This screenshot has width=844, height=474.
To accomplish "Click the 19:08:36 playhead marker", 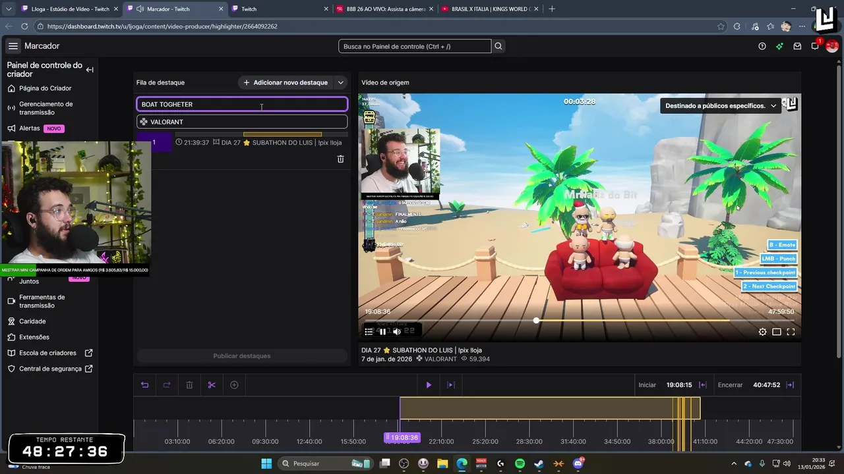I will coord(402,437).
